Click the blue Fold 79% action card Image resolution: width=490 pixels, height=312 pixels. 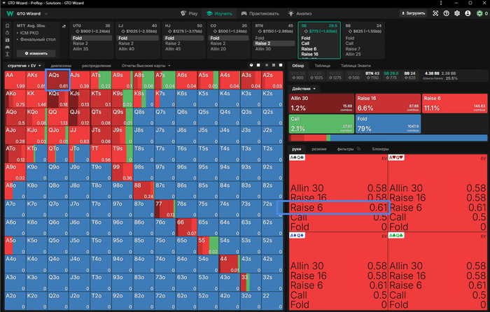388,124
